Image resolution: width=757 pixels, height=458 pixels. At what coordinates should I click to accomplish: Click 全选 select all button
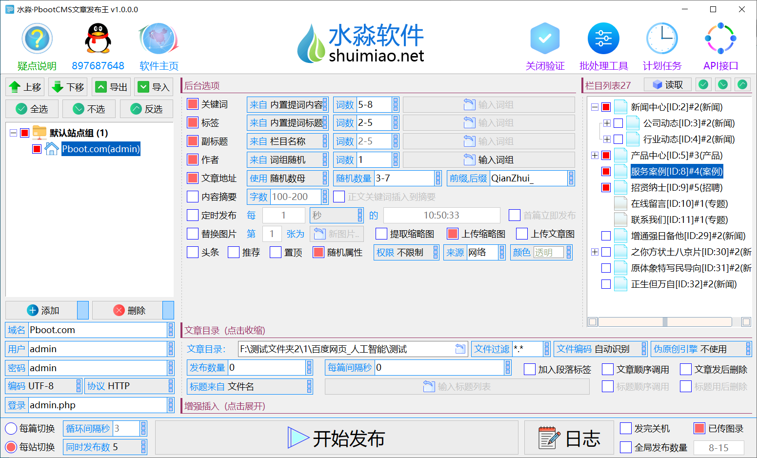point(32,109)
